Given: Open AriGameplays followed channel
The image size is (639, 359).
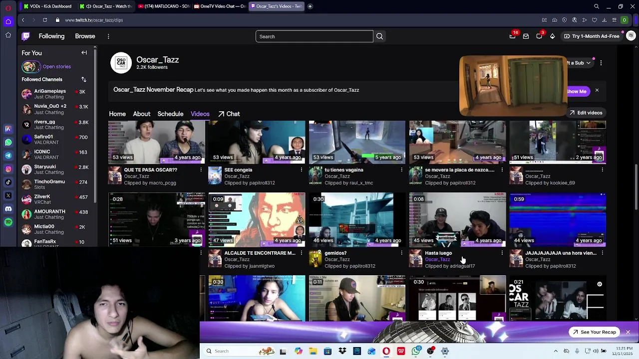Looking at the screenshot, I should click(x=56, y=94).
